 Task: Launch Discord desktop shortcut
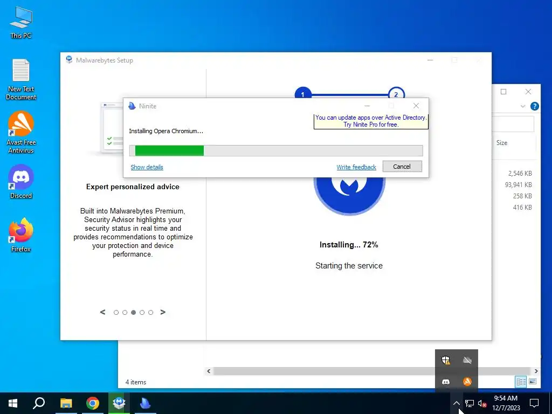[x=21, y=182]
